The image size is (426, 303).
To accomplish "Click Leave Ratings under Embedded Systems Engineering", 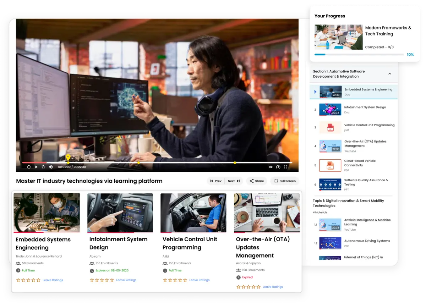I will point(53,280).
